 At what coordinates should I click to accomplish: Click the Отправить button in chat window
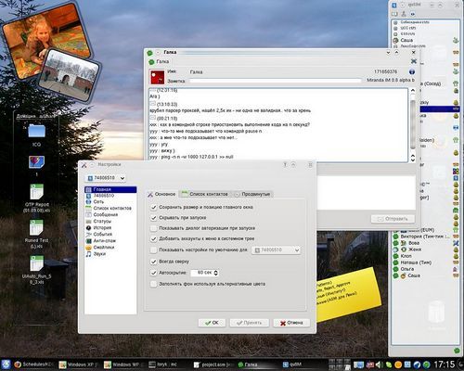(x=393, y=219)
